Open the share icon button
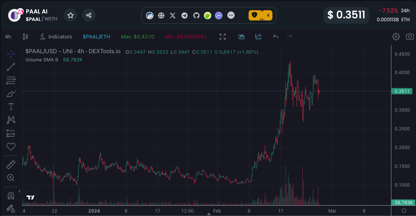416x216 pixels. click(89, 16)
